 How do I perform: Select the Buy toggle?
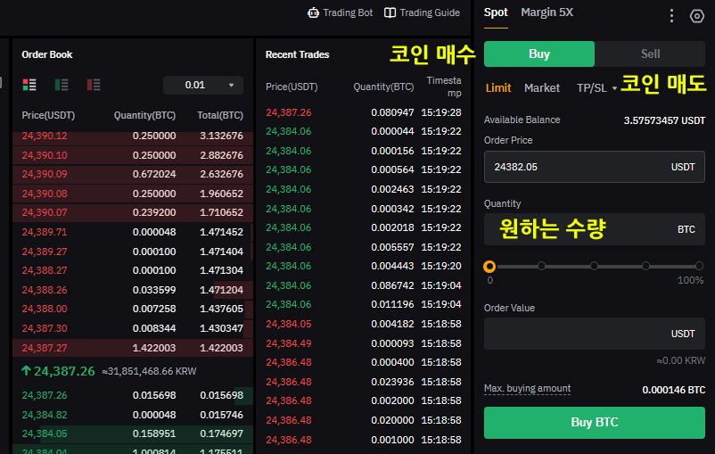point(539,54)
